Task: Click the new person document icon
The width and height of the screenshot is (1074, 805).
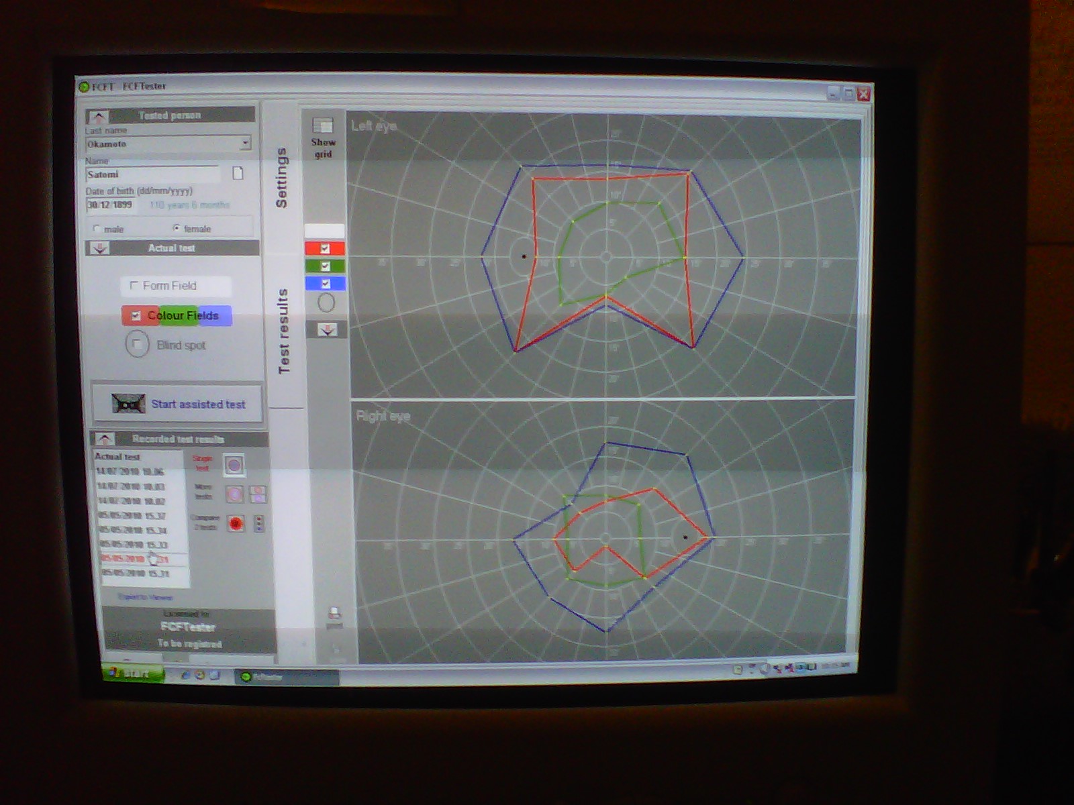Action: [238, 174]
